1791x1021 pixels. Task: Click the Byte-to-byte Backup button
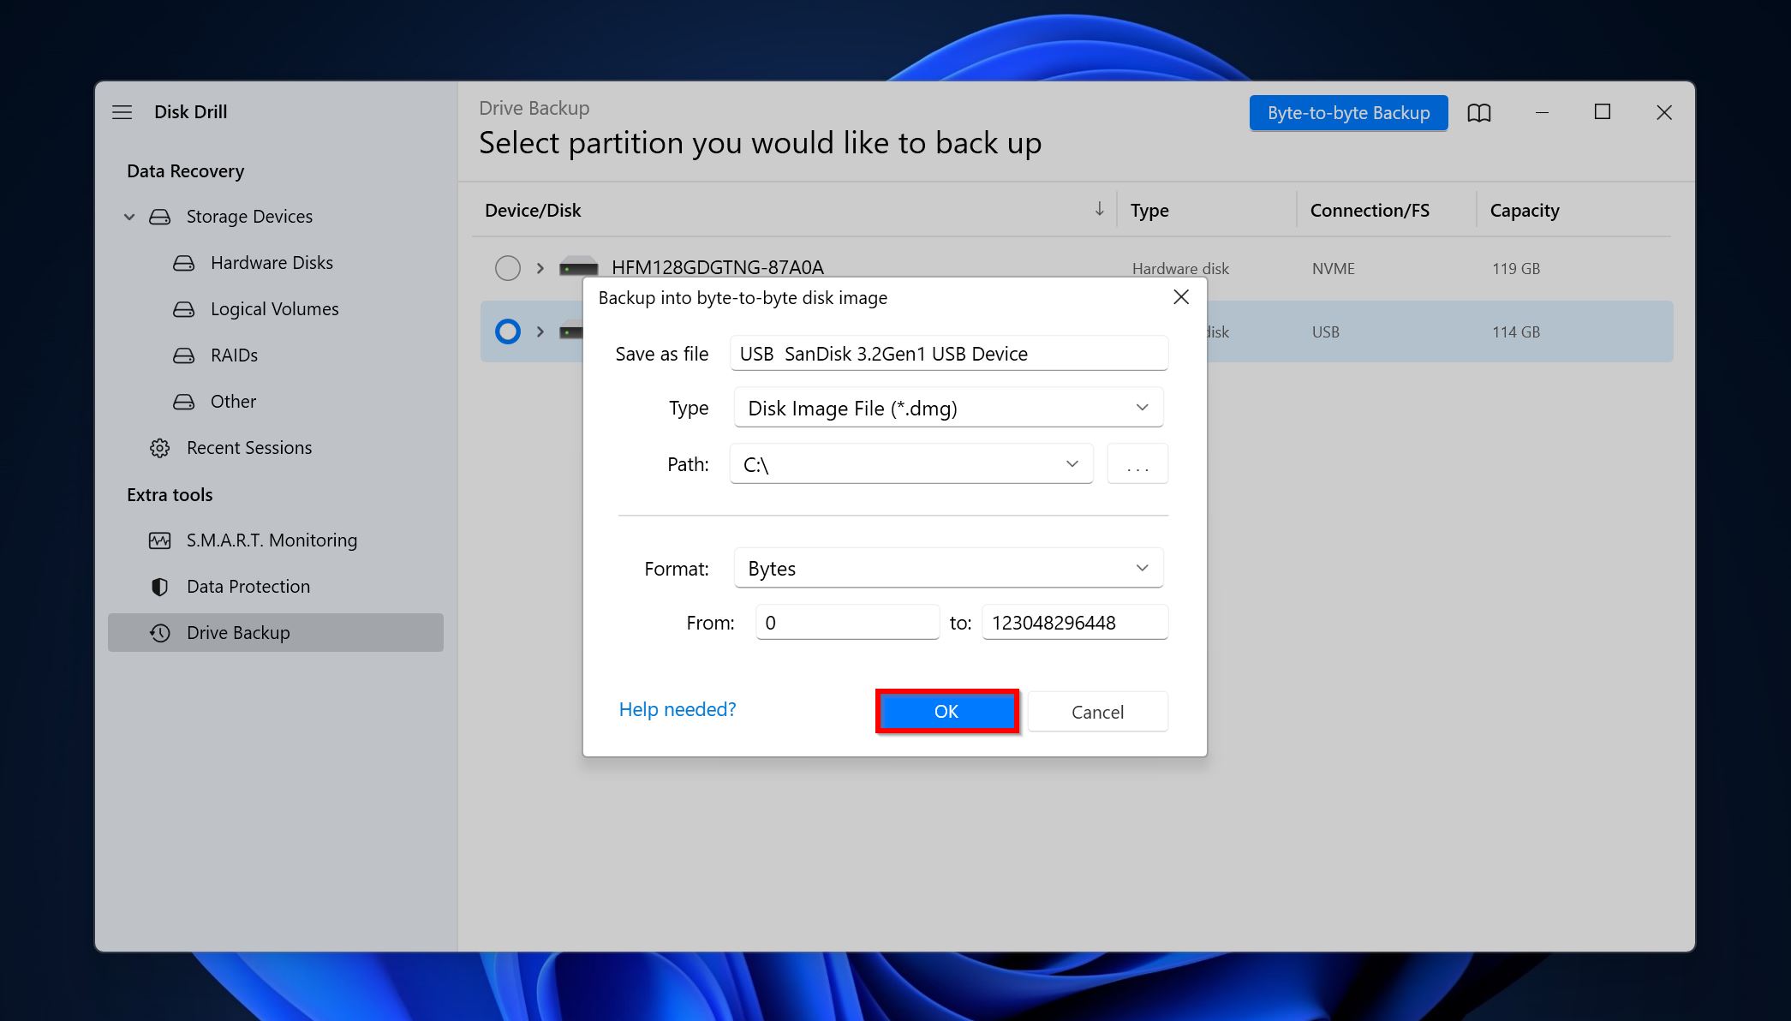click(x=1349, y=110)
